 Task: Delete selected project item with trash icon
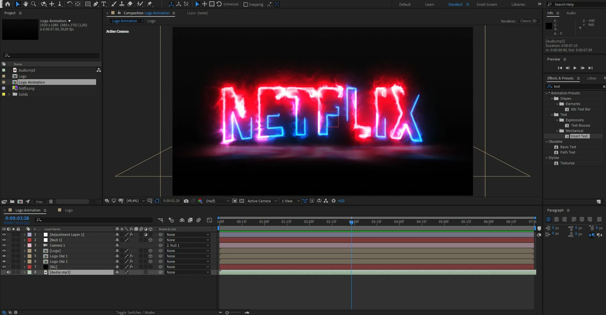[51, 201]
